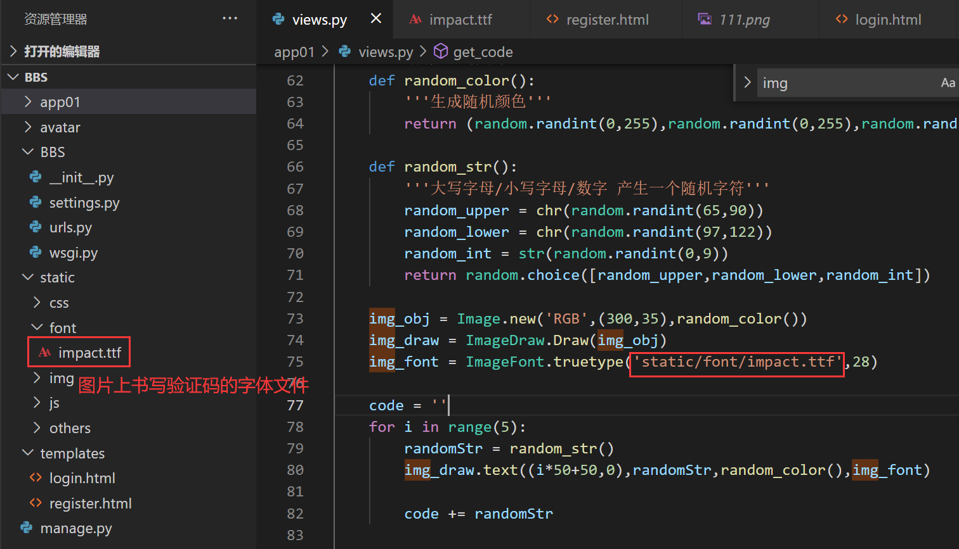Click Python icon beside wsgi.py
The height and width of the screenshot is (549, 959).
[x=36, y=252]
